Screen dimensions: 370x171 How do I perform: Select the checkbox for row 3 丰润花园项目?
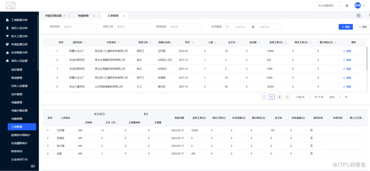click(49, 69)
